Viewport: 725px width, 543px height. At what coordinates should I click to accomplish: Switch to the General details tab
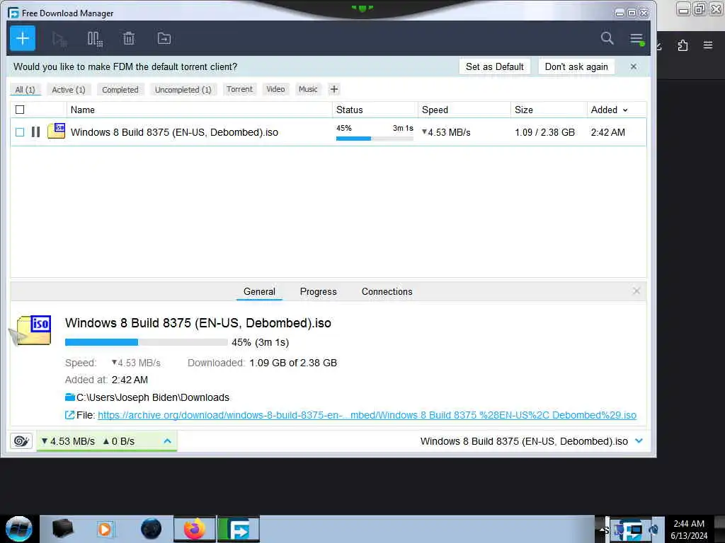(259, 292)
